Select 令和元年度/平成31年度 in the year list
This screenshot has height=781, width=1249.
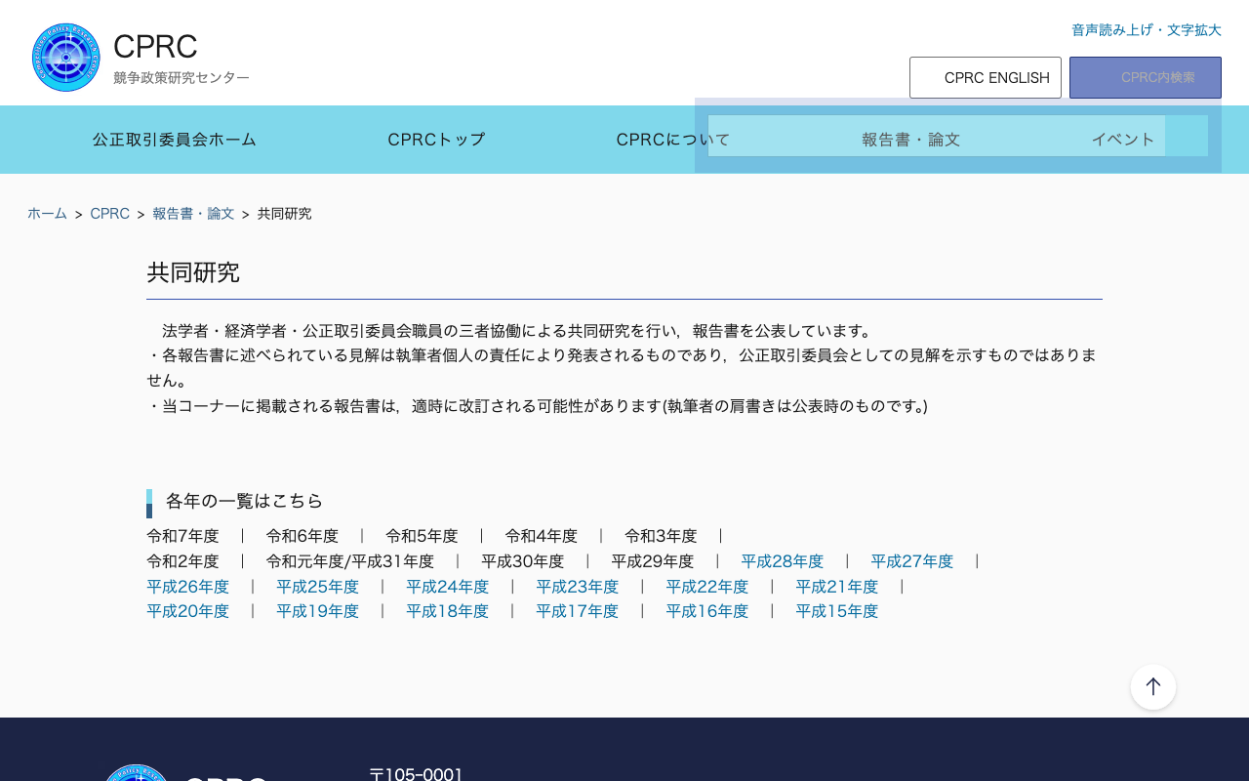coord(350,561)
